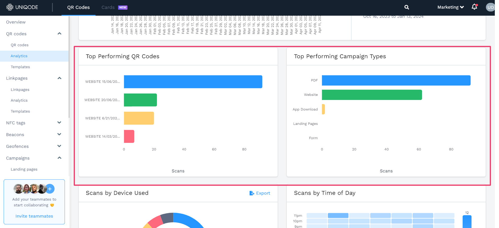Image resolution: width=499 pixels, height=228 pixels.
Task: Select Analytics under Linkpages
Action: pyautogui.click(x=19, y=100)
